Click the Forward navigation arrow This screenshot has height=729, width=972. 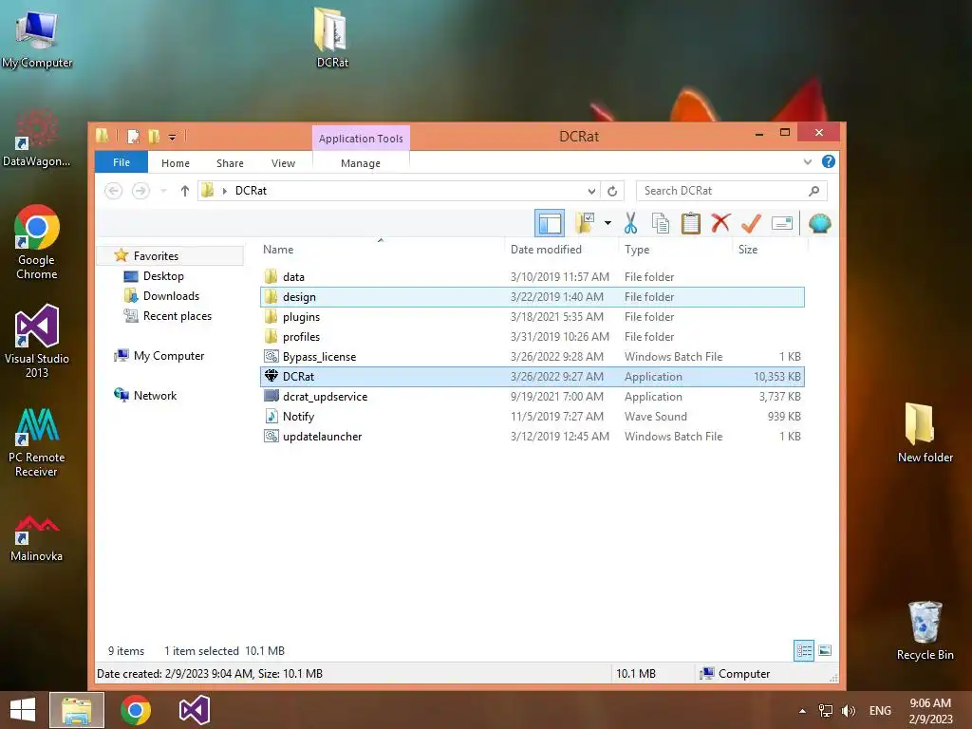(140, 191)
